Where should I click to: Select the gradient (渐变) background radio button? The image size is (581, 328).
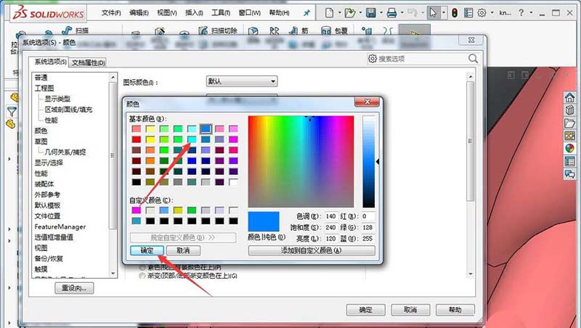(142, 276)
